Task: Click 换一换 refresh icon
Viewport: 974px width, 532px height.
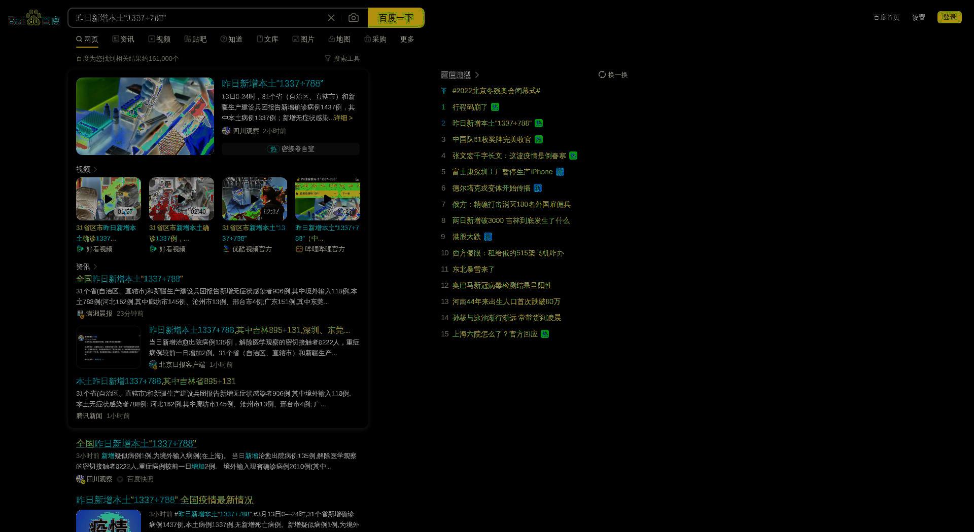Action: pyautogui.click(x=602, y=74)
